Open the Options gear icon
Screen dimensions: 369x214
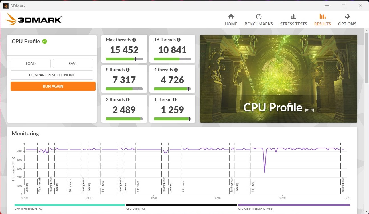click(347, 16)
